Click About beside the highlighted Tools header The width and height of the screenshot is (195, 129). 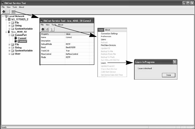(x=107, y=30)
